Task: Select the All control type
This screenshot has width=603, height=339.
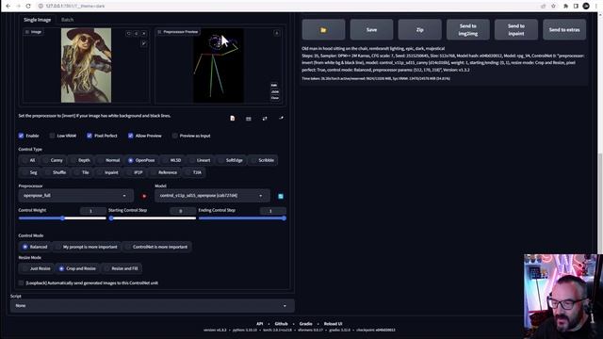Action: coord(29,160)
